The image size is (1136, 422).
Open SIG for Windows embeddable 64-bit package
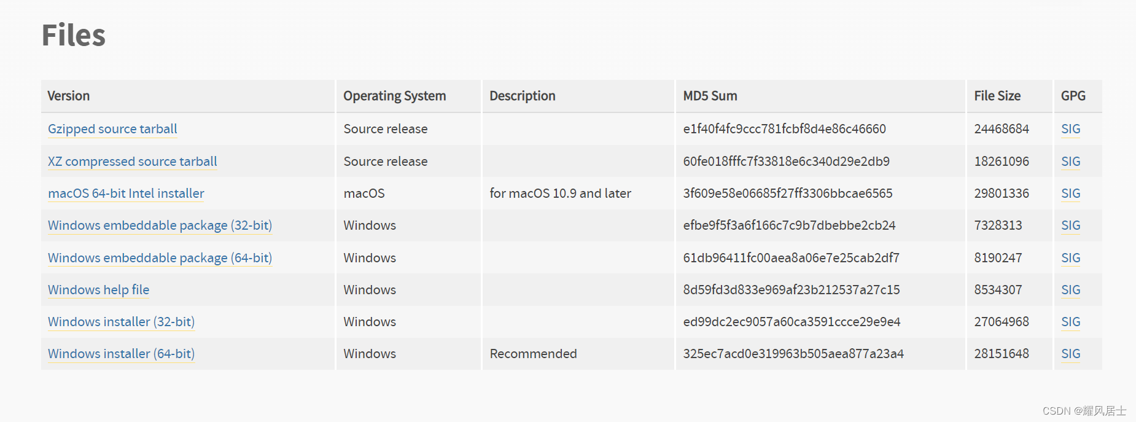click(x=1070, y=258)
